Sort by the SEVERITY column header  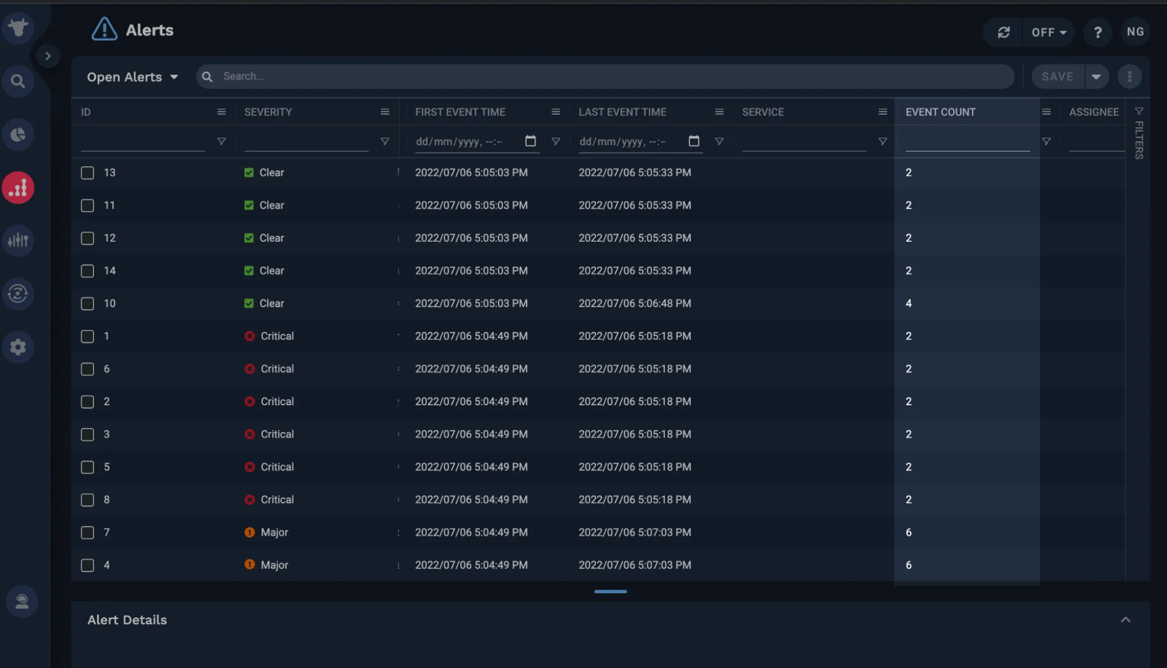[x=268, y=112]
